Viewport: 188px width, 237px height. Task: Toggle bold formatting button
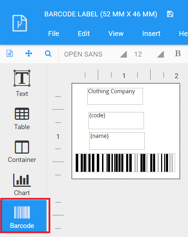[178, 53]
